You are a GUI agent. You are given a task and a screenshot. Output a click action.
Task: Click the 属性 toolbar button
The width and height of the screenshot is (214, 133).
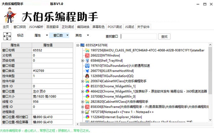37,35
